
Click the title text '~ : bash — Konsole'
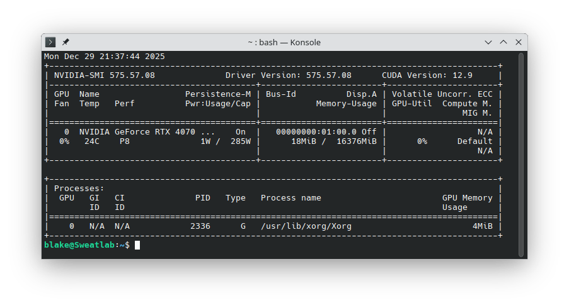(284, 42)
